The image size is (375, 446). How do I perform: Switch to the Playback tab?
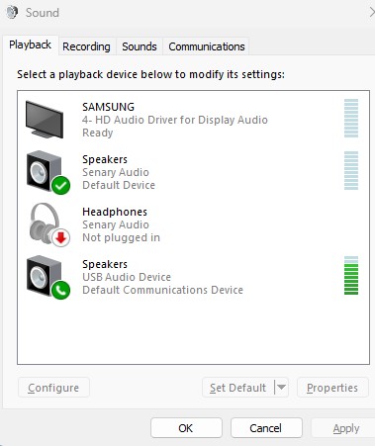[30, 45]
